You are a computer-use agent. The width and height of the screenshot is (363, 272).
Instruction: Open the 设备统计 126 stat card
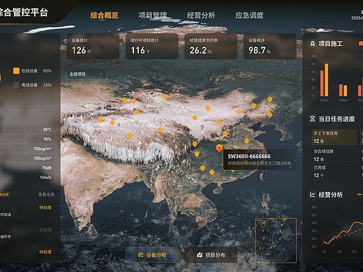click(x=93, y=46)
